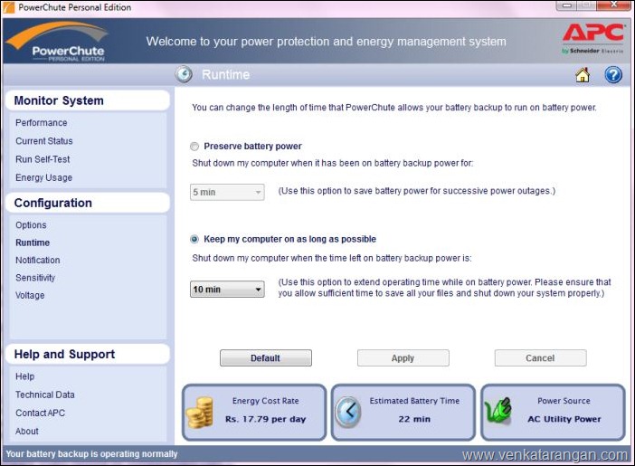The width and height of the screenshot is (635, 466).
Task: Click the Cancel button
Action: pyautogui.click(x=540, y=357)
